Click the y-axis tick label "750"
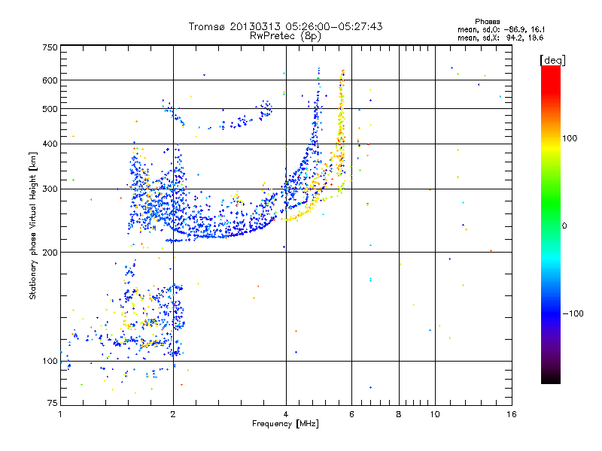The width and height of the screenshot is (602, 451). coord(50,47)
